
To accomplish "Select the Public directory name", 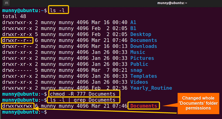I will pyautogui.click(x=139, y=64).
